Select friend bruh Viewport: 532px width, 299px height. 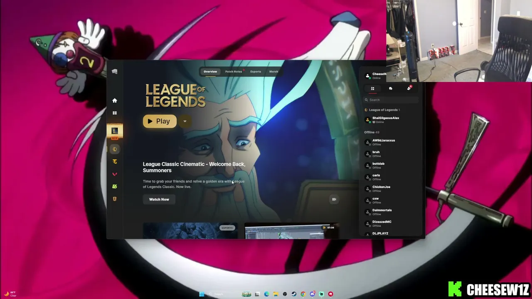pyautogui.click(x=392, y=154)
